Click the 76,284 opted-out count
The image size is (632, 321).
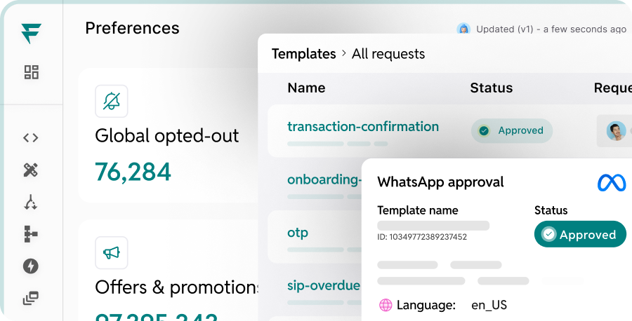tap(133, 172)
